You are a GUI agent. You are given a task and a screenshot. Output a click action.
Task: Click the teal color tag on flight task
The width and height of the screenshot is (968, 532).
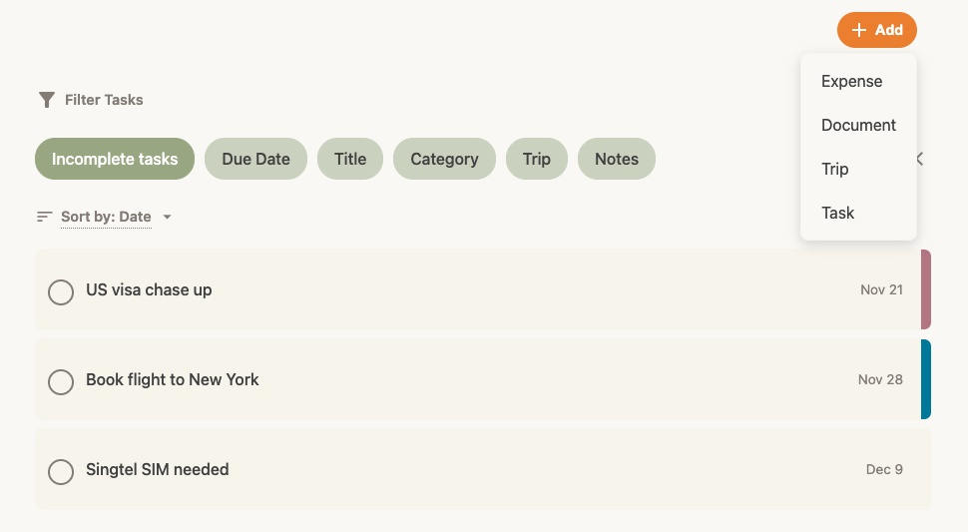point(926,379)
